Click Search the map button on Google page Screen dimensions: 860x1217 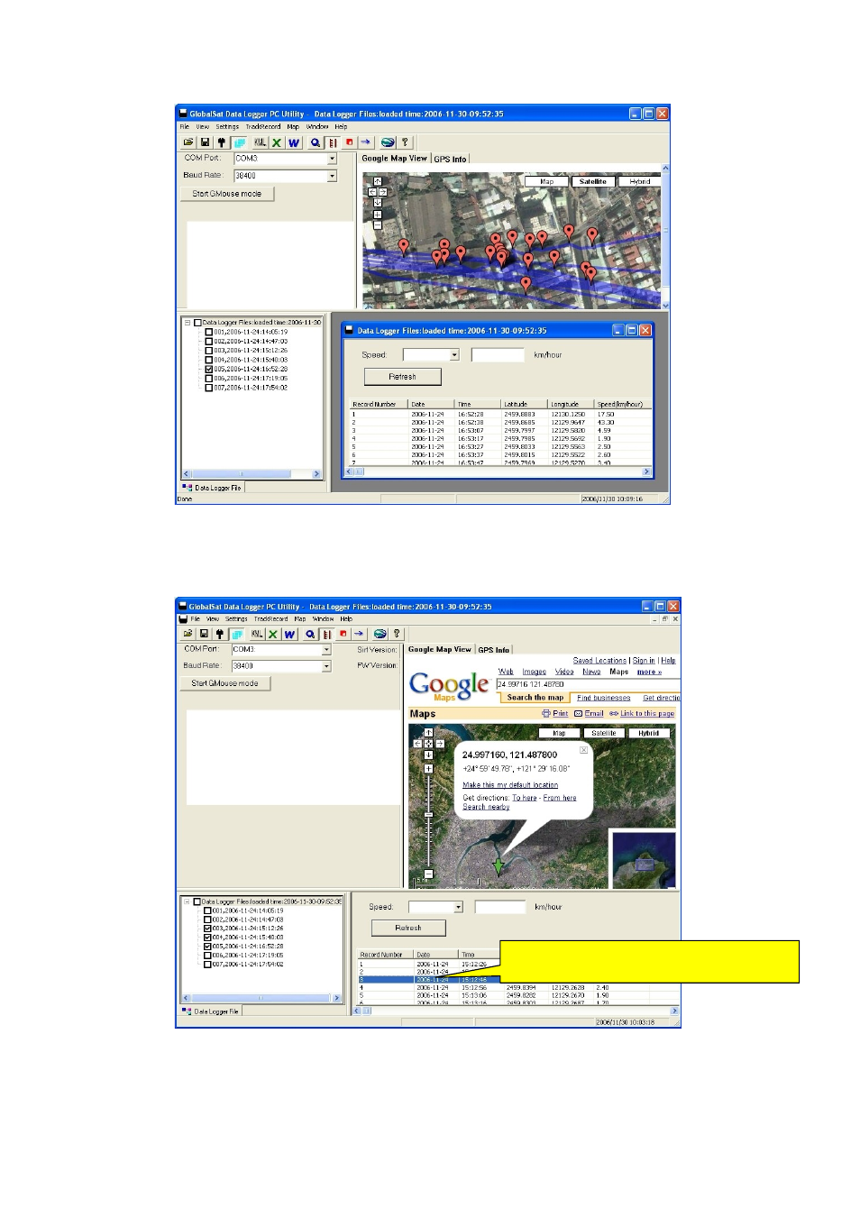535,698
